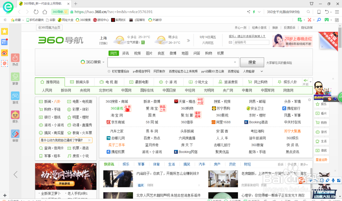Click the 邮箱帐号 email input field
The height and width of the screenshot is (201, 342).
pyautogui.click(x=251, y=42)
